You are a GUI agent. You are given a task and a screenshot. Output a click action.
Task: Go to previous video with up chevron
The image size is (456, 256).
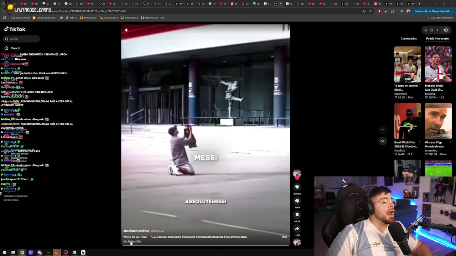(383, 129)
